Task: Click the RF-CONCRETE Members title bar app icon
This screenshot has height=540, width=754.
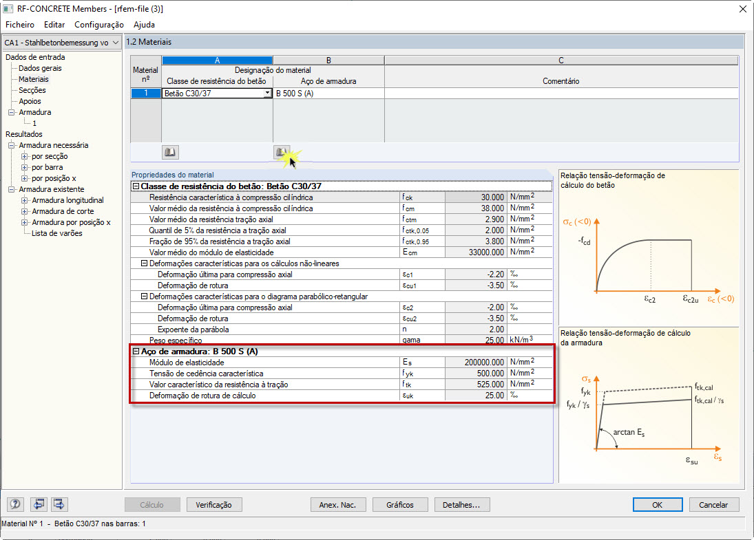Action: point(7,9)
